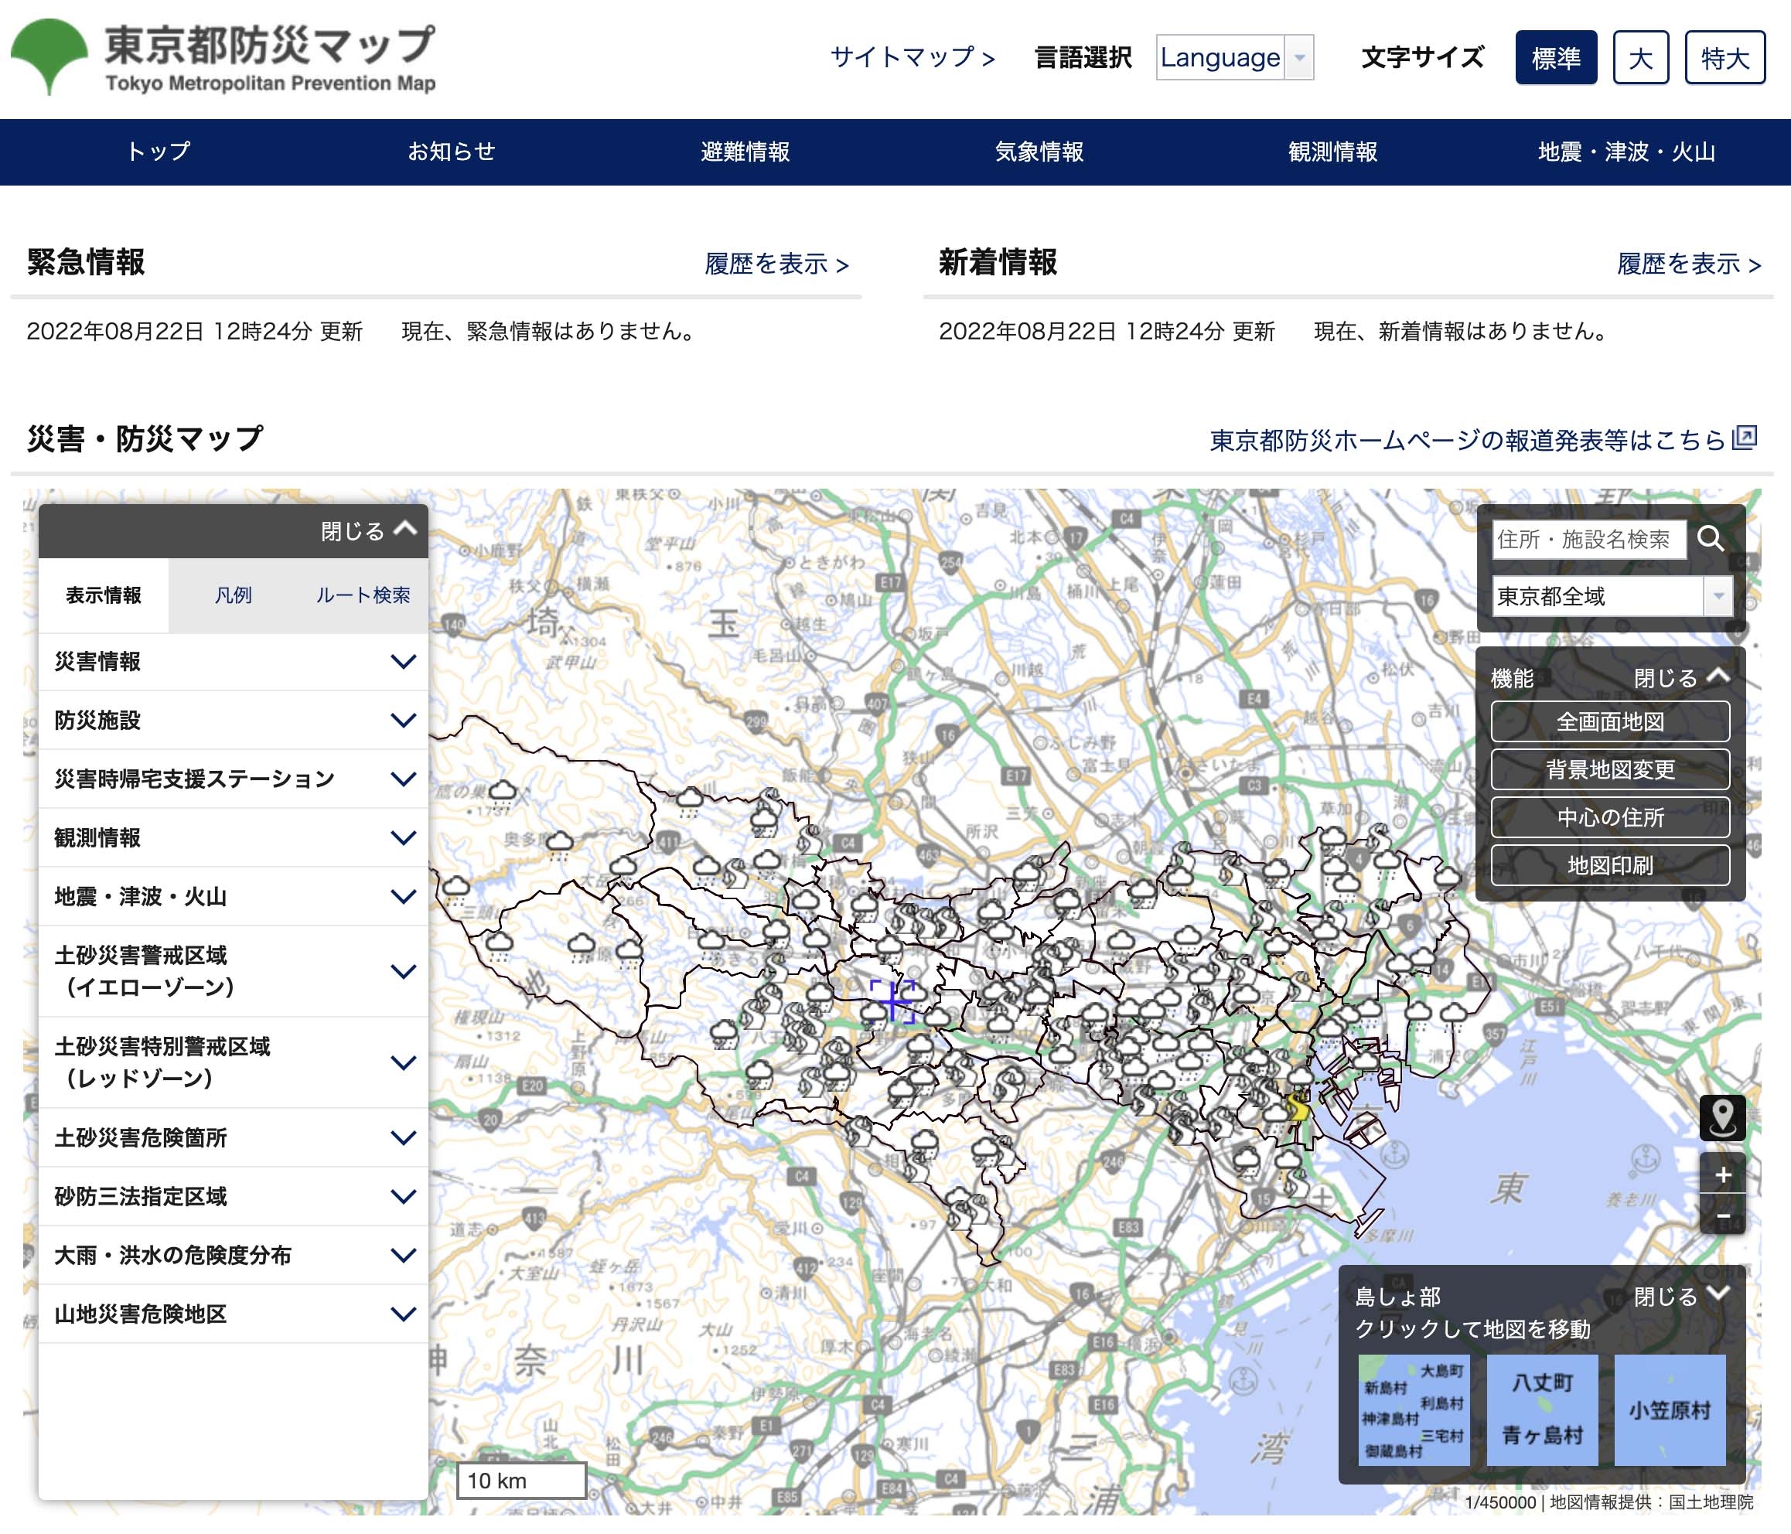Zoom in with the plus button
The width and height of the screenshot is (1791, 1534).
click(x=1722, y=1175)
